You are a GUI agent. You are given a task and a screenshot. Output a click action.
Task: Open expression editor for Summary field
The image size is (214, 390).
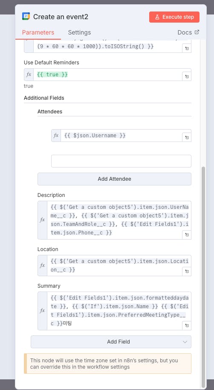[187, 326]
